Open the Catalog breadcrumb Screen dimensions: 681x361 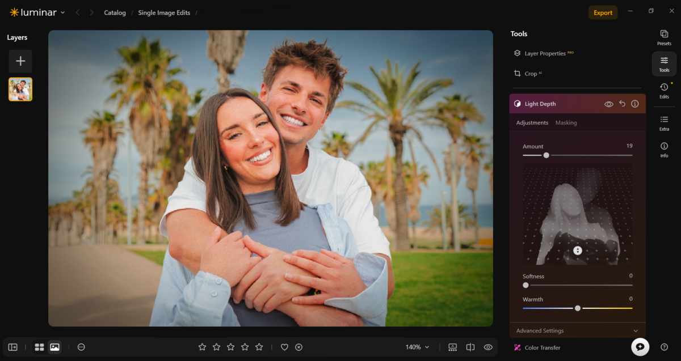(115, 12)
